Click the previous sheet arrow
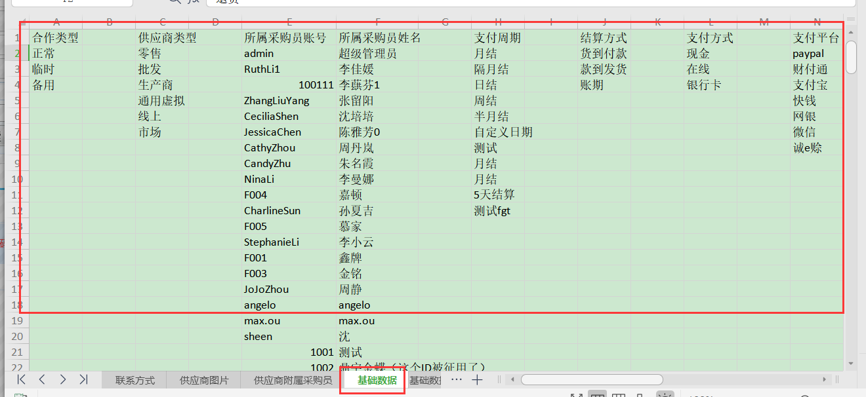866x397 pixels. [x=42, y=379]
